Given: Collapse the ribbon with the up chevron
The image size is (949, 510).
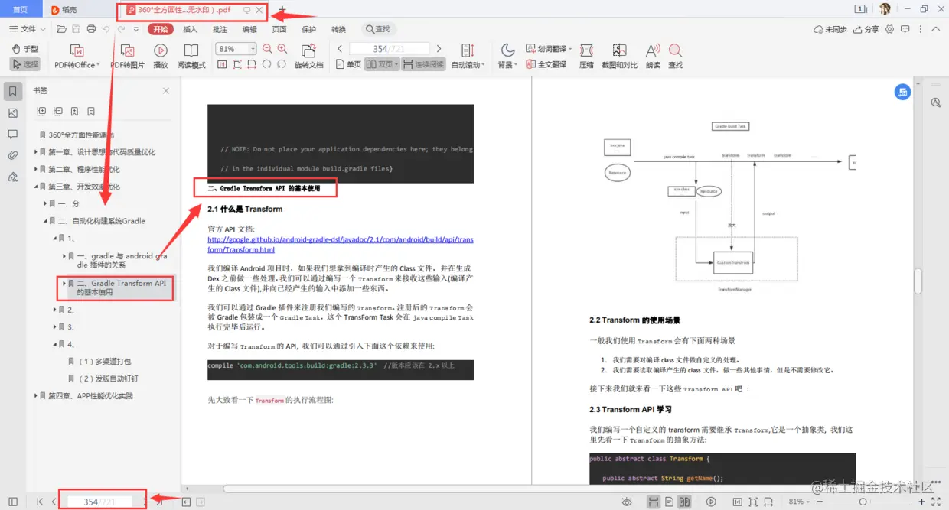Looking at the screenshot, I should [934, 29].
